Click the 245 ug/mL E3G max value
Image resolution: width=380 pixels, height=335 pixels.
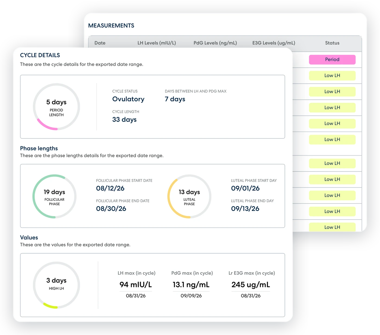pyautogui.click(x=251, y=285)
